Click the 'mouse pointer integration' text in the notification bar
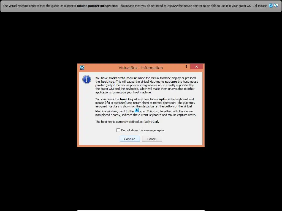The height and width of the screenshot is (211, 282). tap(97, 6)
